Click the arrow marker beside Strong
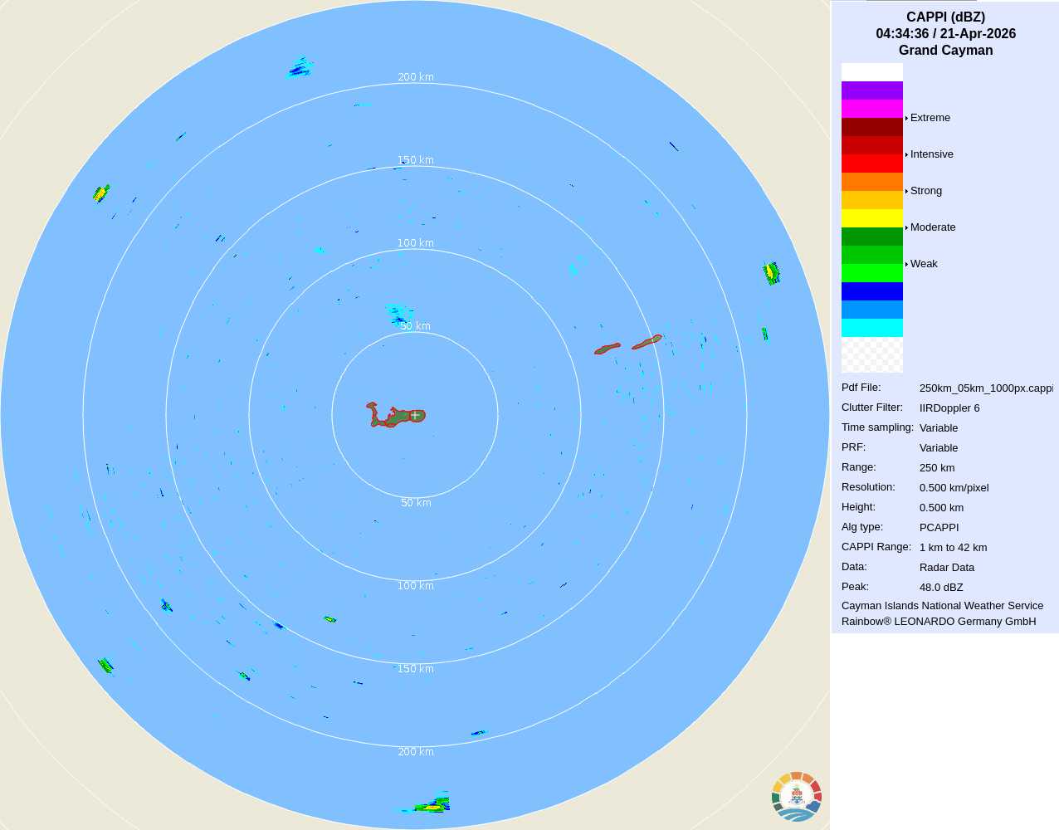 pyautogui.click(x=906, y=191)
